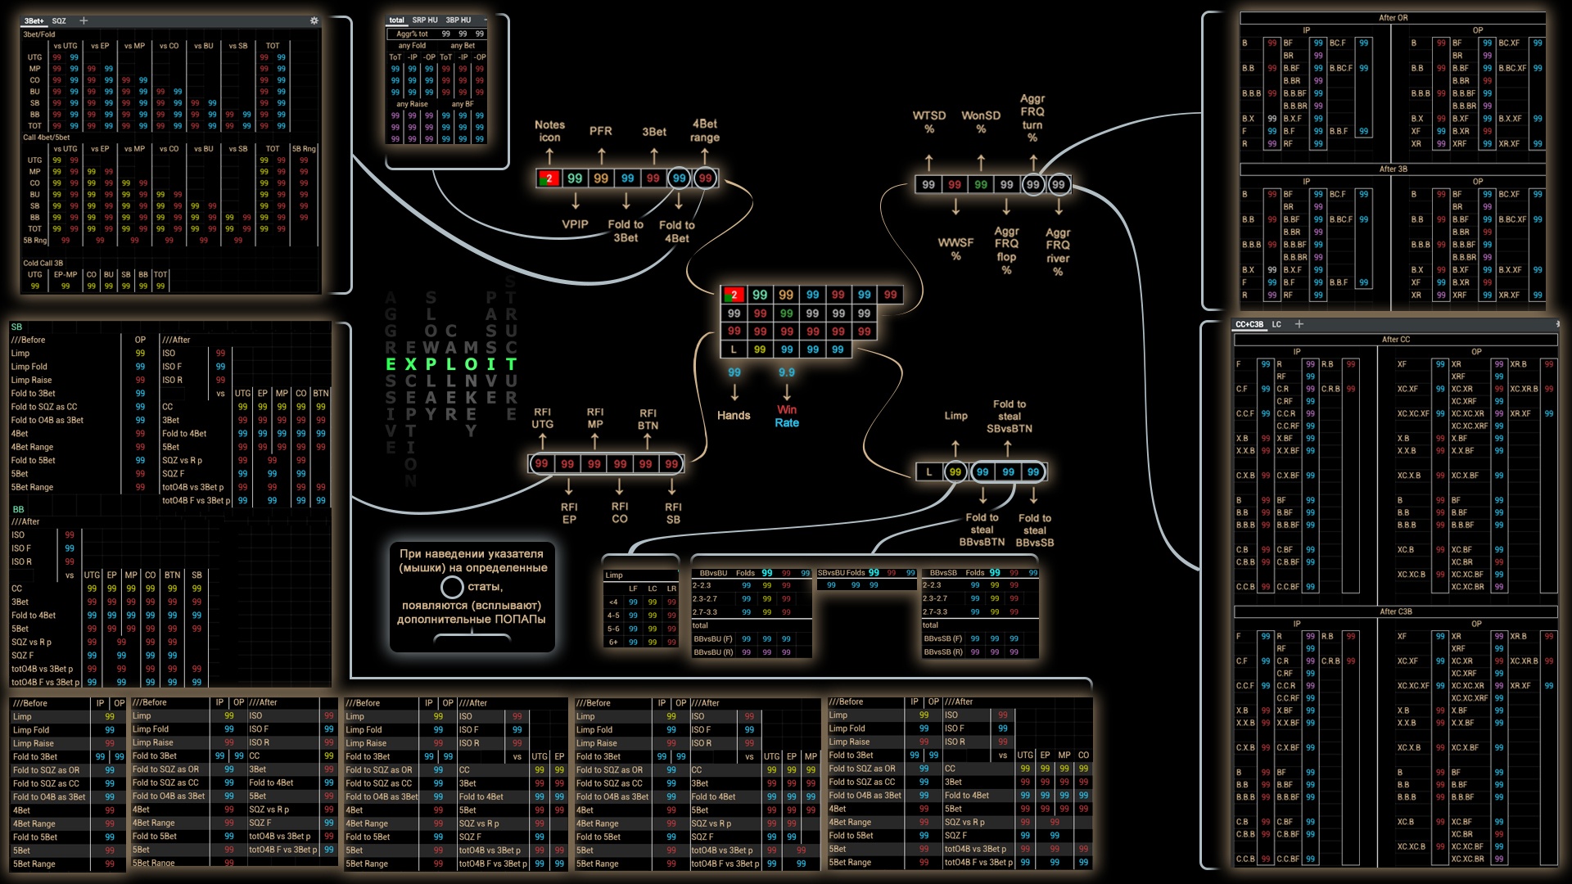The height and width of the screenshot is (884, 1572).
Task: Click the RFI MP stat value
Action: click(594, 464)
